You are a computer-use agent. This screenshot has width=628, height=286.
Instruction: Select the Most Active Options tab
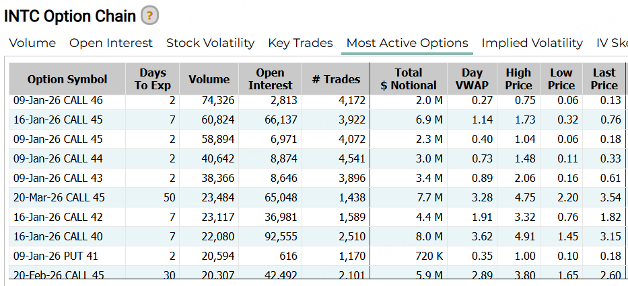tap(407, 43)
